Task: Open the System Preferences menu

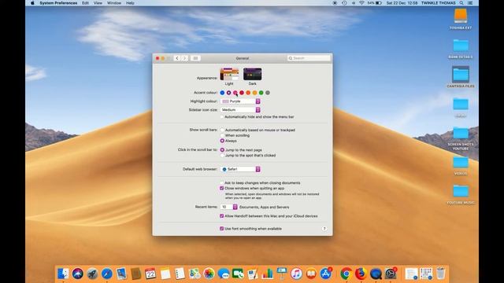Action: tap(58, 3)
